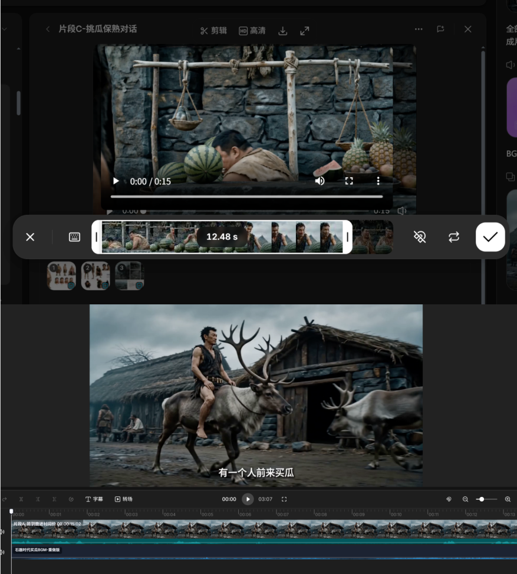Click the redo arrow in the timeline toolbar

pos(4,499)
